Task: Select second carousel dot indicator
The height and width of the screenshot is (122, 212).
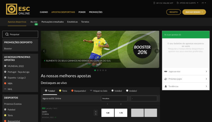Action: [x=98, y=70]
